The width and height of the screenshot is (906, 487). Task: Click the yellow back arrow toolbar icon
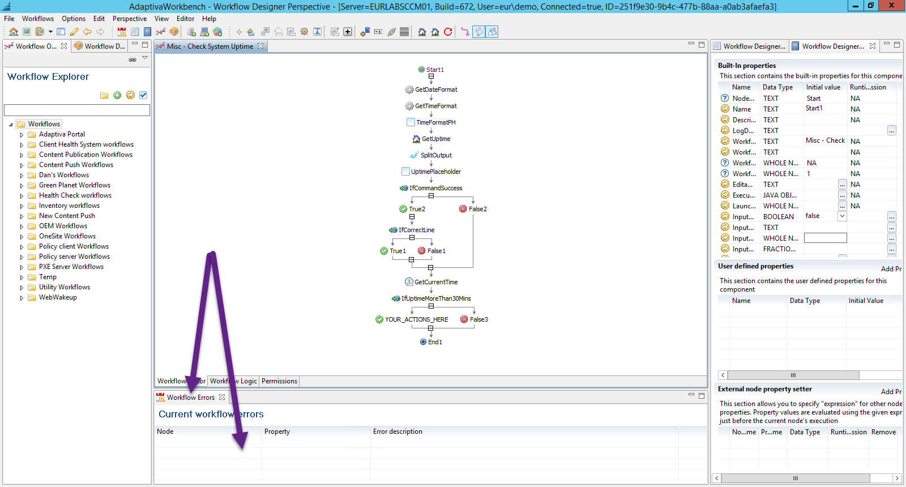pos(87,32)
